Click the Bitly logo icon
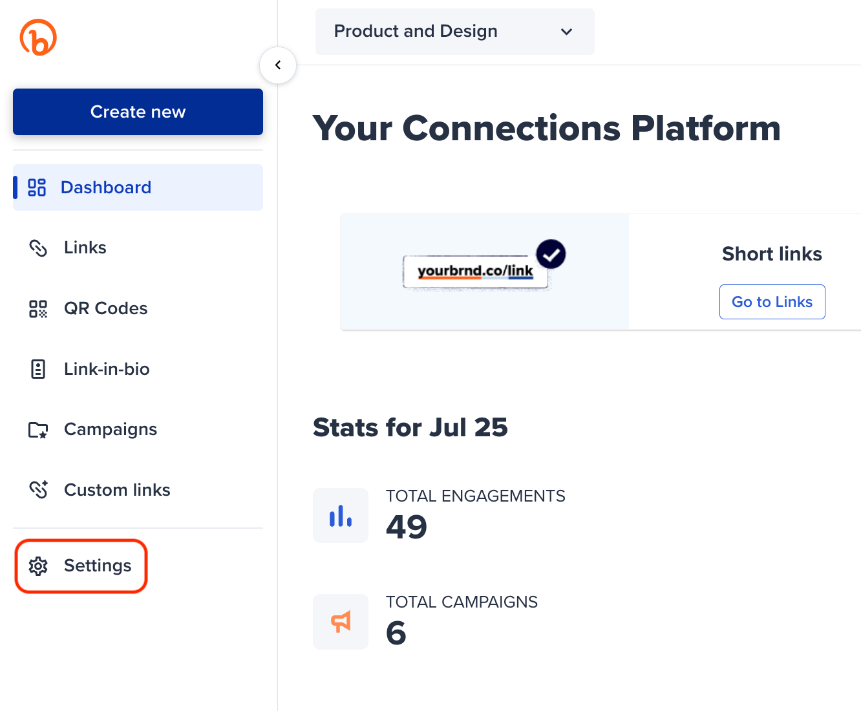Screen dimensions: 861x711 (x=38, y=37)
